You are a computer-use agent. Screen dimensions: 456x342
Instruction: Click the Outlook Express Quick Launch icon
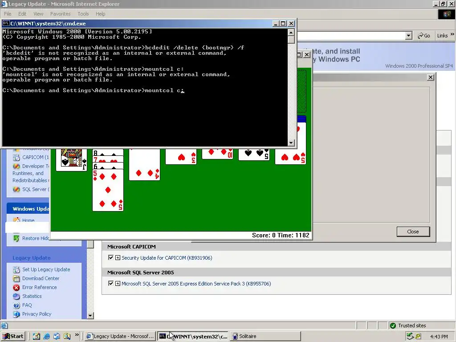pyautogui.click(x=57, y=336)
